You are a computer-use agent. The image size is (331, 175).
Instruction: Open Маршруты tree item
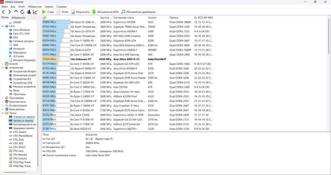coord(20,53)
